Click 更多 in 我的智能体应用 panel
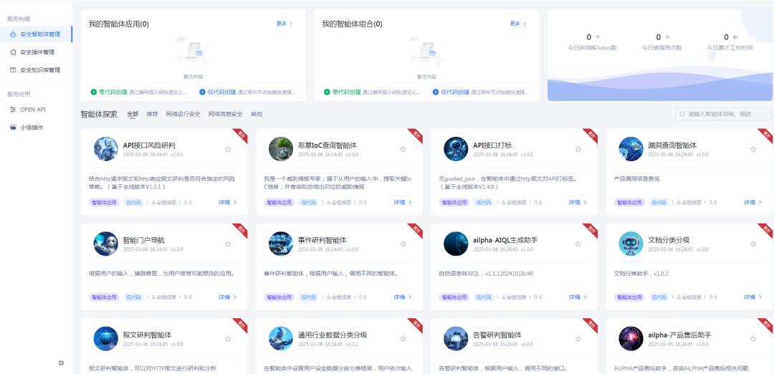 point(284,23)
